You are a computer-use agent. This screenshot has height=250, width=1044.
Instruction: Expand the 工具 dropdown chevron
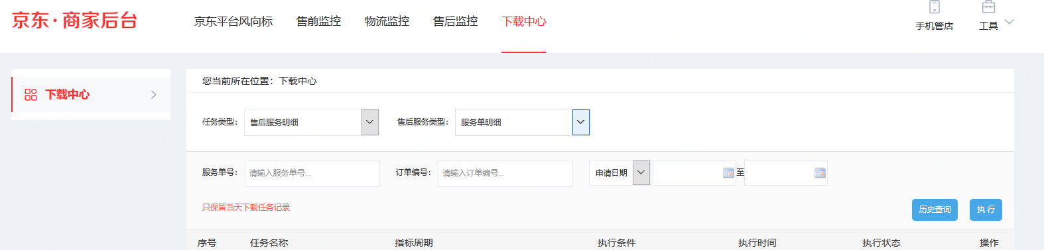click(x=1010, y=22)
